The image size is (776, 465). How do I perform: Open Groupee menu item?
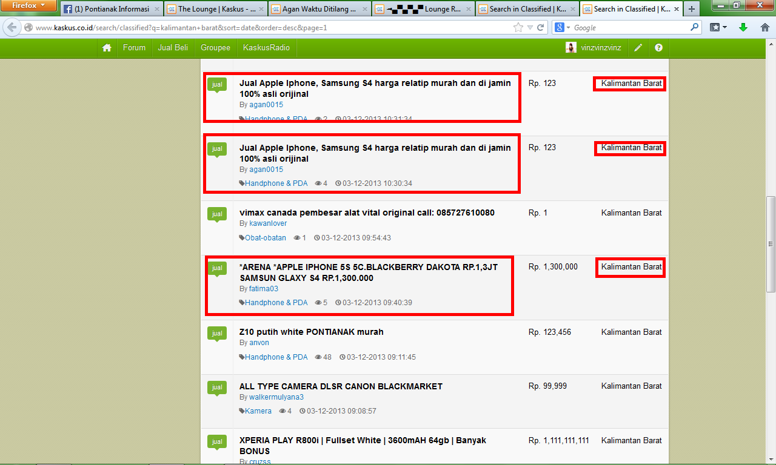[215, 48]
